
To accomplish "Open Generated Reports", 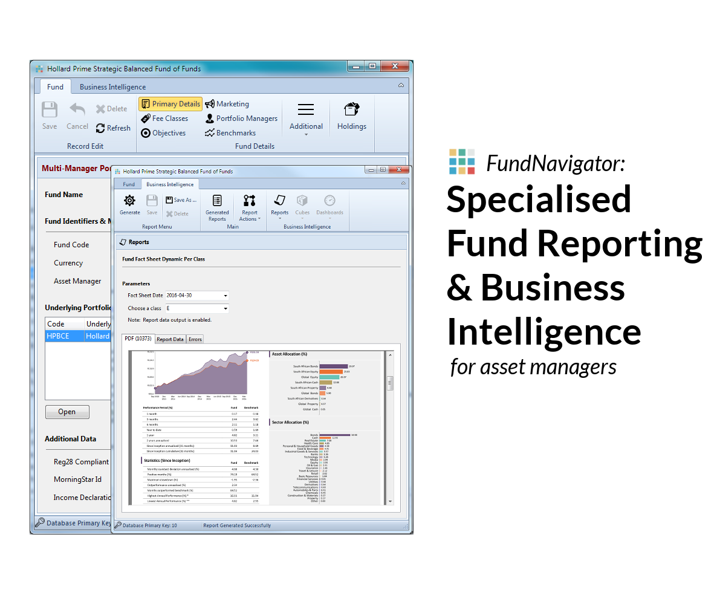I will click(217, 207).
